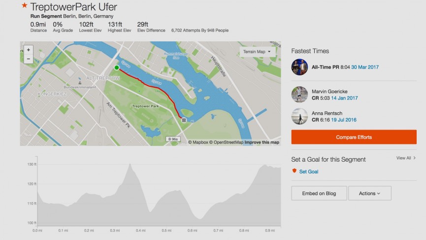Screen dimensions: 426x240
Task: Zoom in on the map
Action: point(28,50)
